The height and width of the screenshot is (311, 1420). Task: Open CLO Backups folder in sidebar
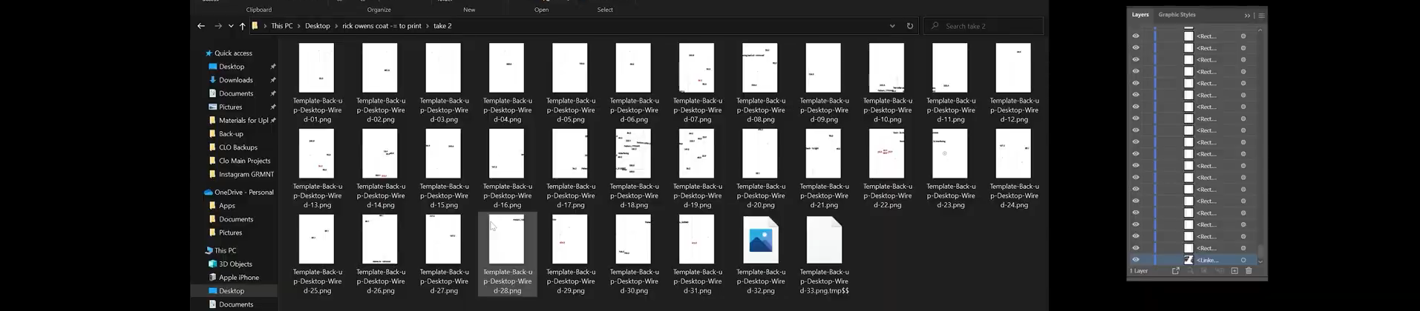[238, 147]
